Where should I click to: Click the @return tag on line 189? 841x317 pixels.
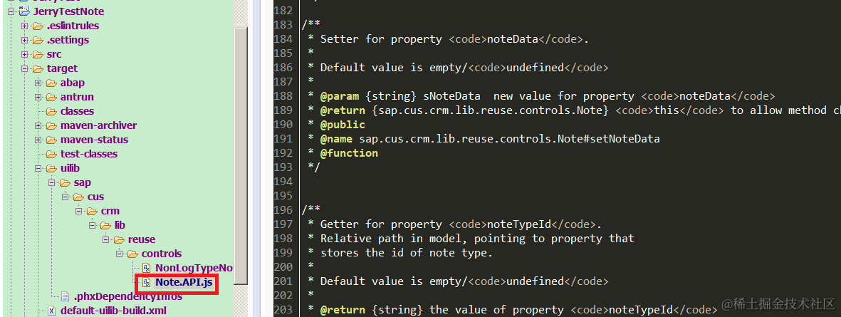point(343,110)
